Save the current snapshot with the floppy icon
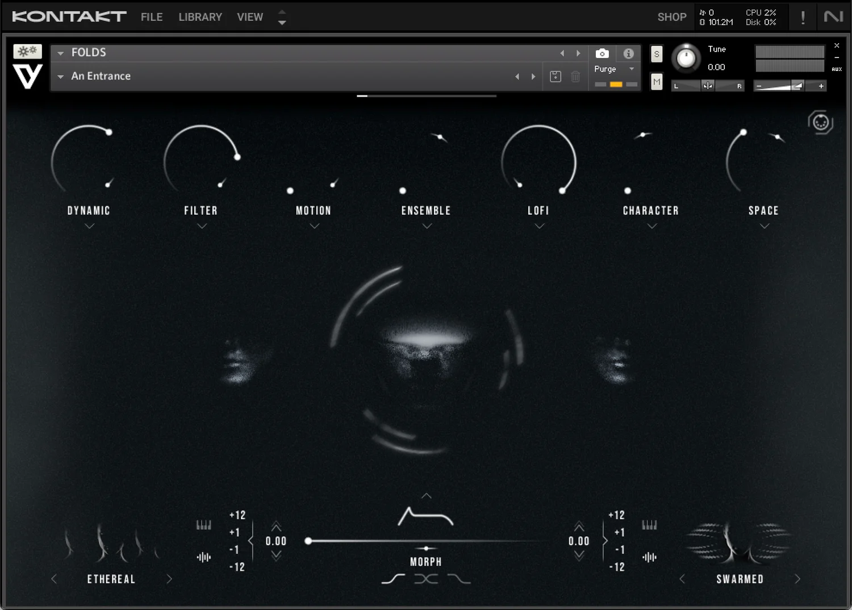The image size is (852, 610). pyautogui.click(x=555, y=76)
